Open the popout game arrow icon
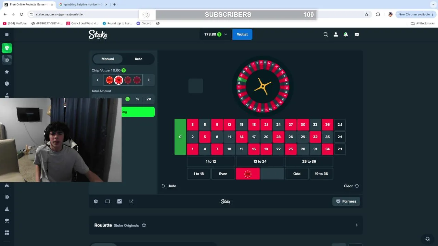Screen dimensions: 438x246 (131, 201)
